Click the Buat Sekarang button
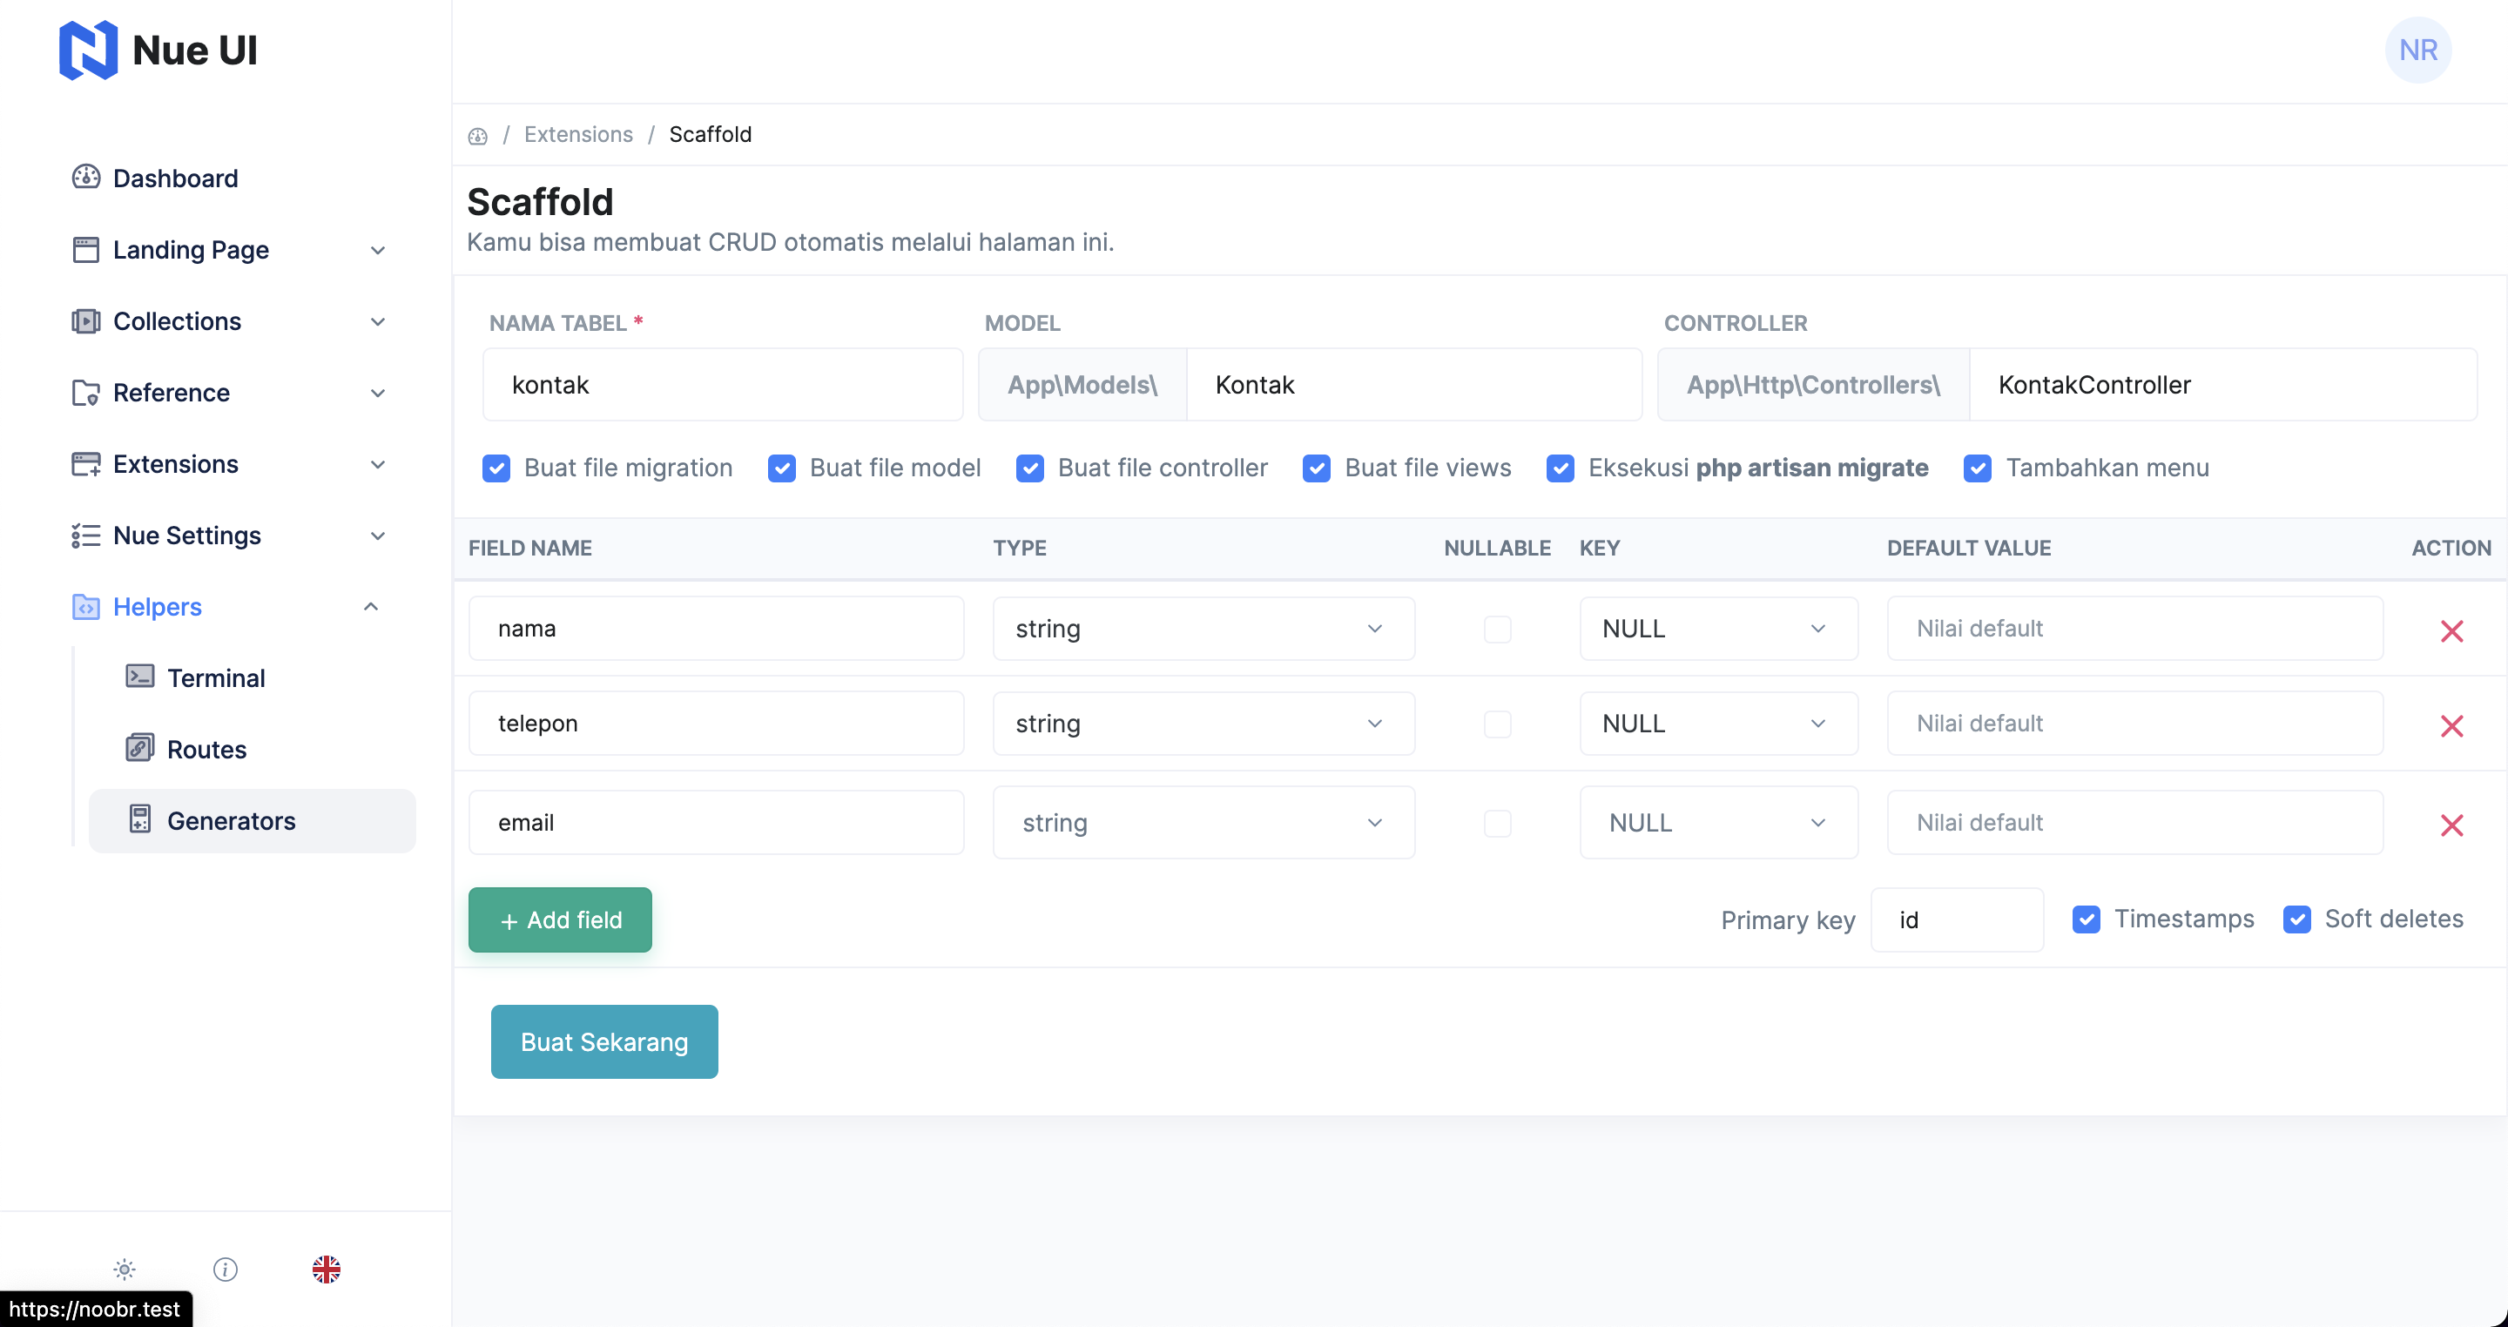 604,1041
